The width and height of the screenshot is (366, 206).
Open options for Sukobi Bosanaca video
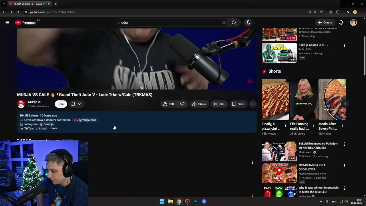[x=344, y=144]
